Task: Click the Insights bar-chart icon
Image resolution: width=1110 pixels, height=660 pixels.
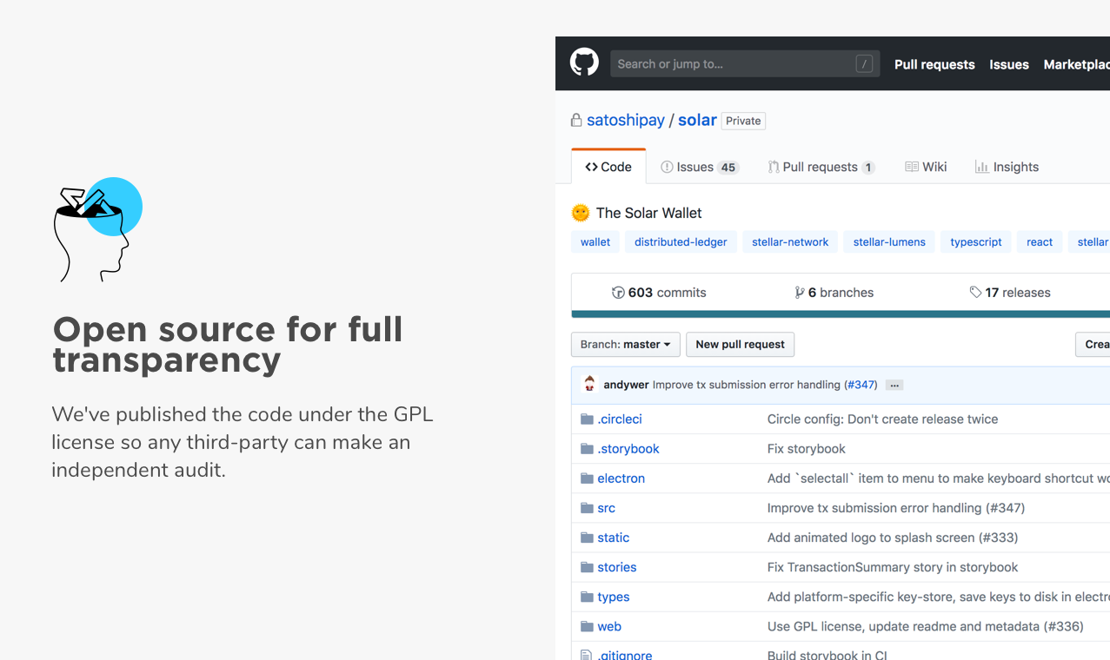Action: [981, 167]
